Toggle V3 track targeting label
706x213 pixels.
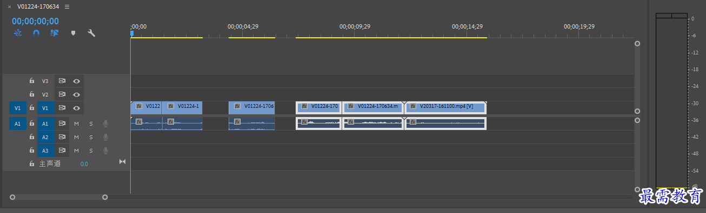(45, 81)
